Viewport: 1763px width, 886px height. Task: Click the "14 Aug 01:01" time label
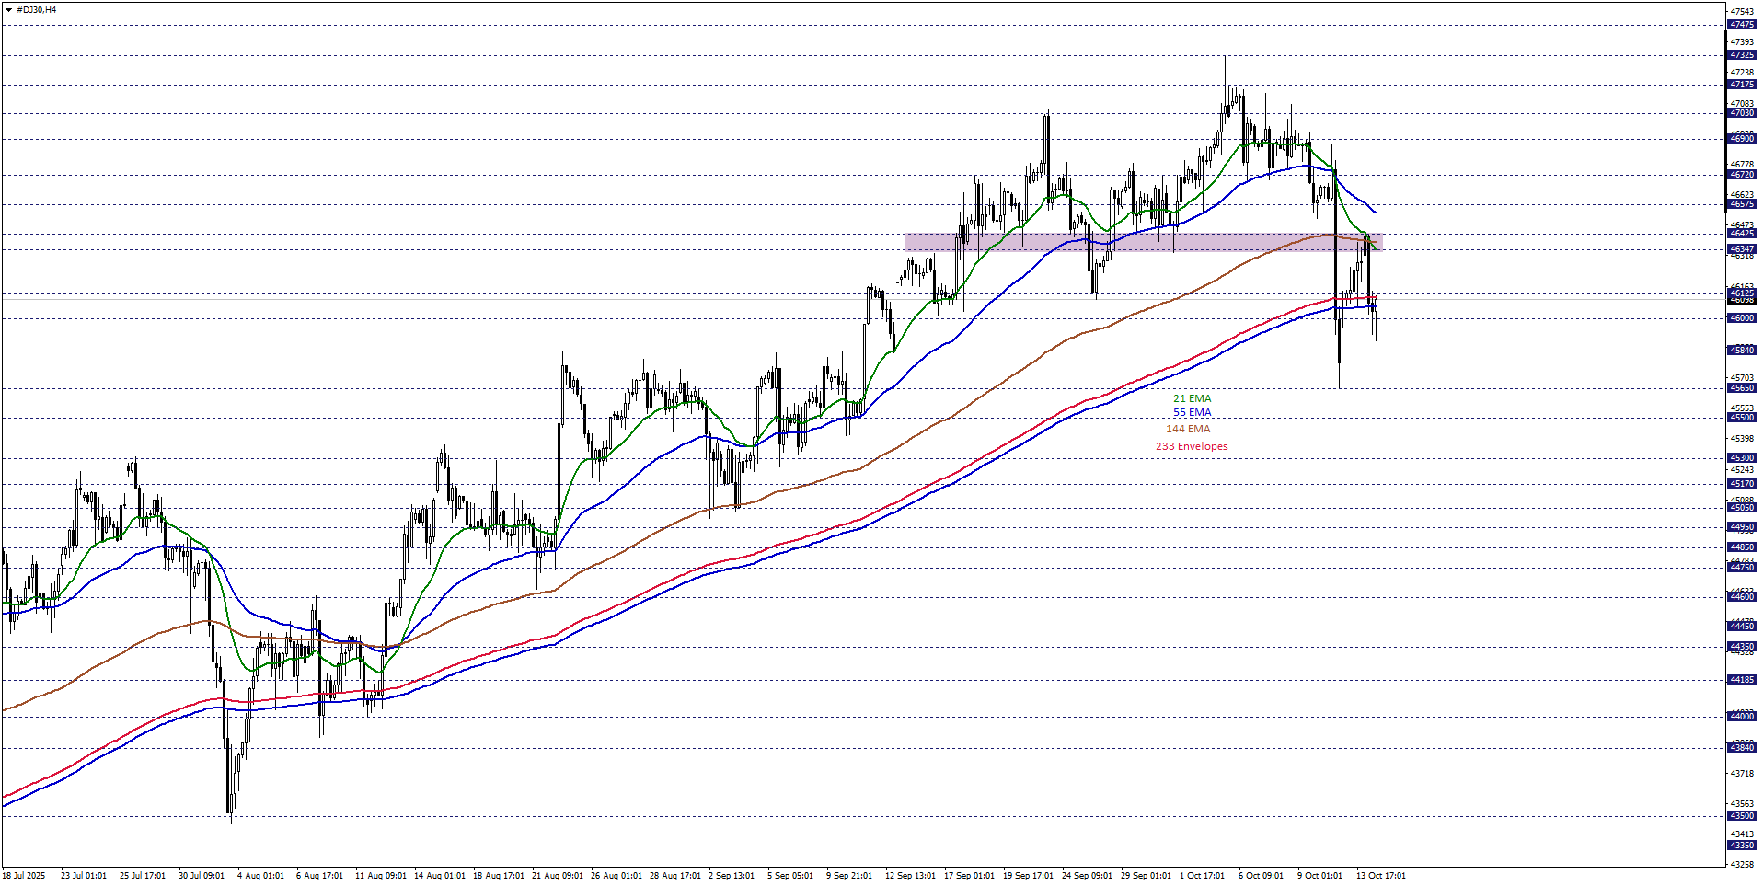click(438, 876)
